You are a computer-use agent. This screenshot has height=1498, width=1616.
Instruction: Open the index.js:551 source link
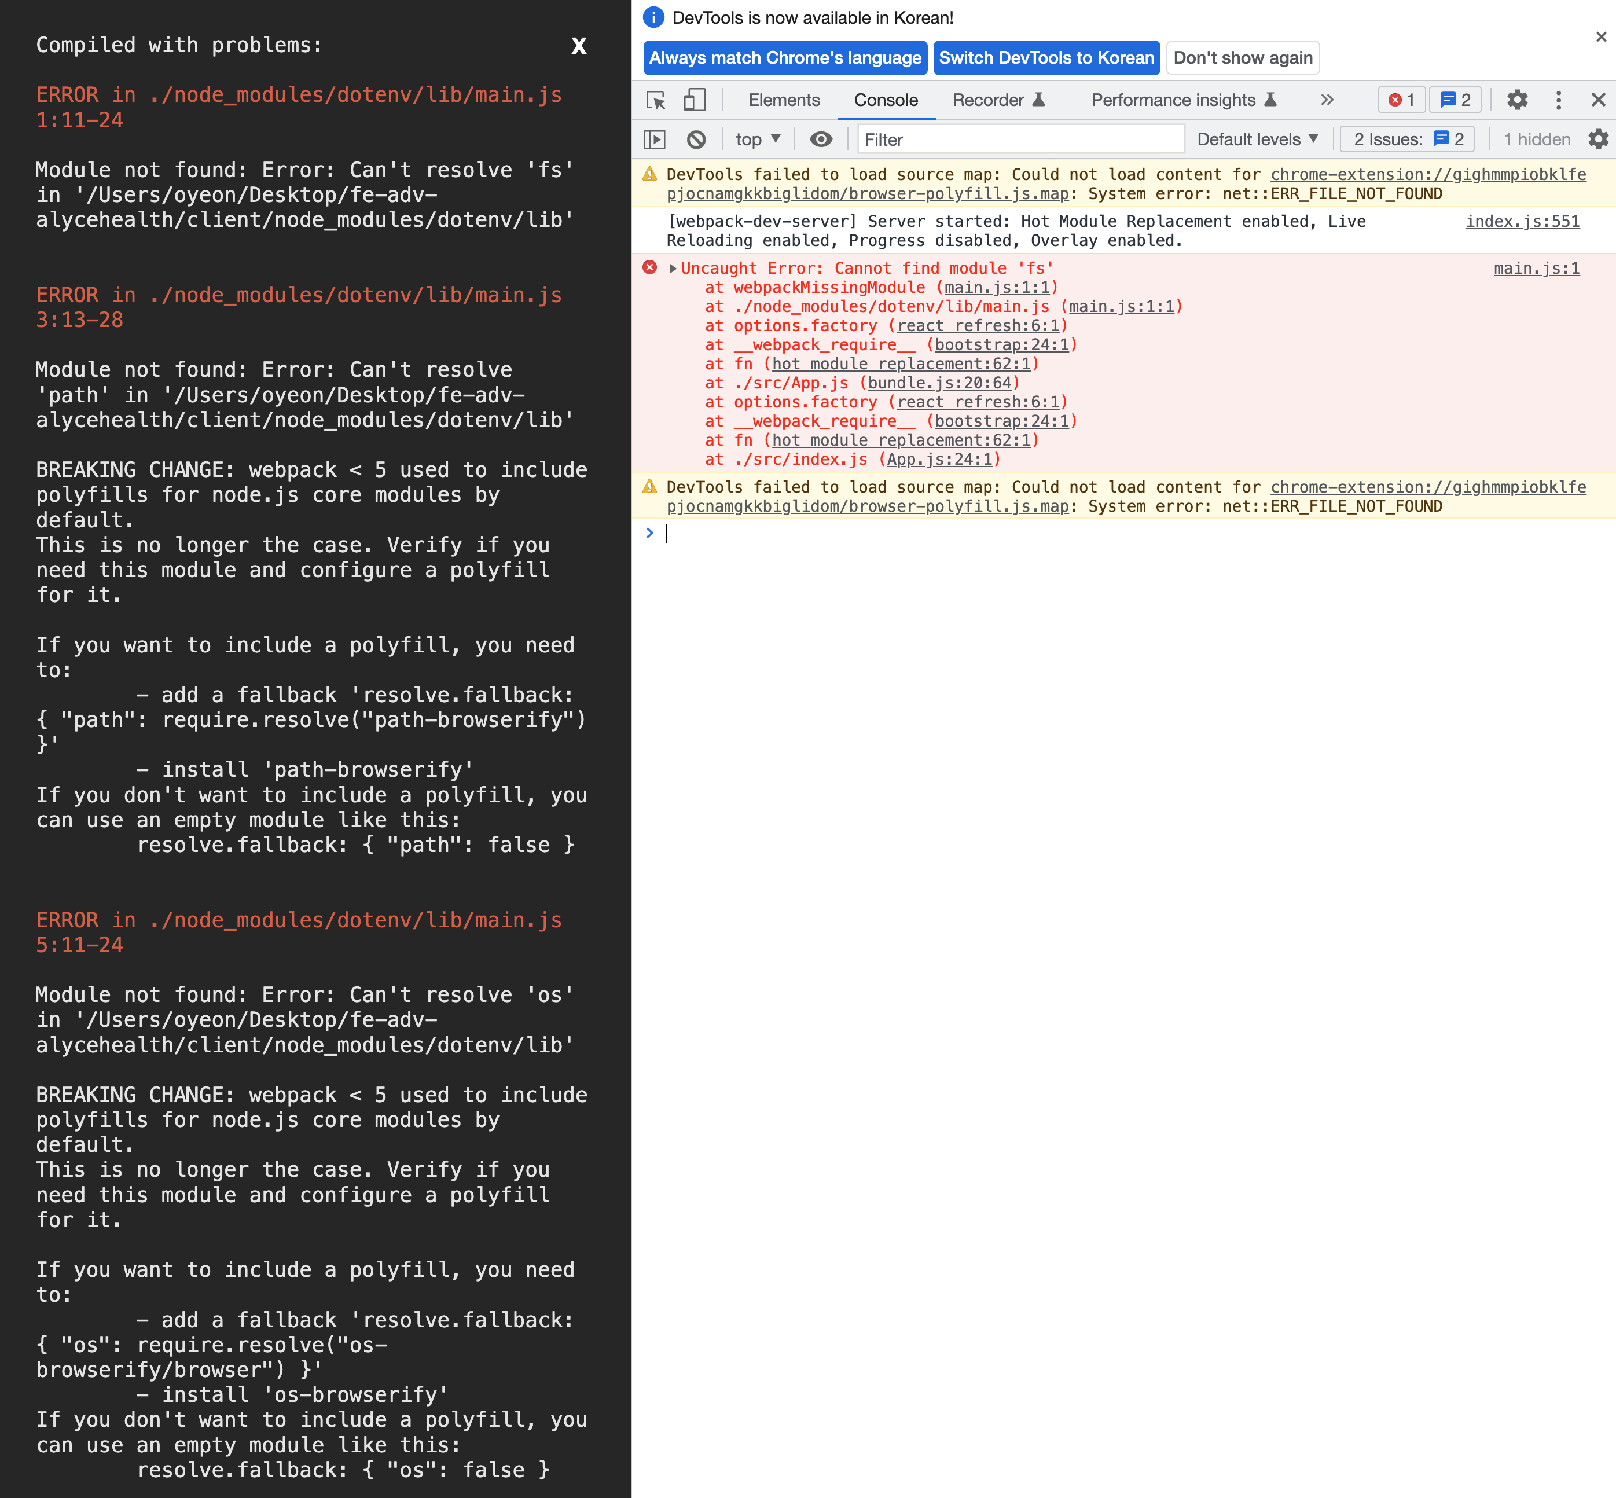pos(1522,221)
